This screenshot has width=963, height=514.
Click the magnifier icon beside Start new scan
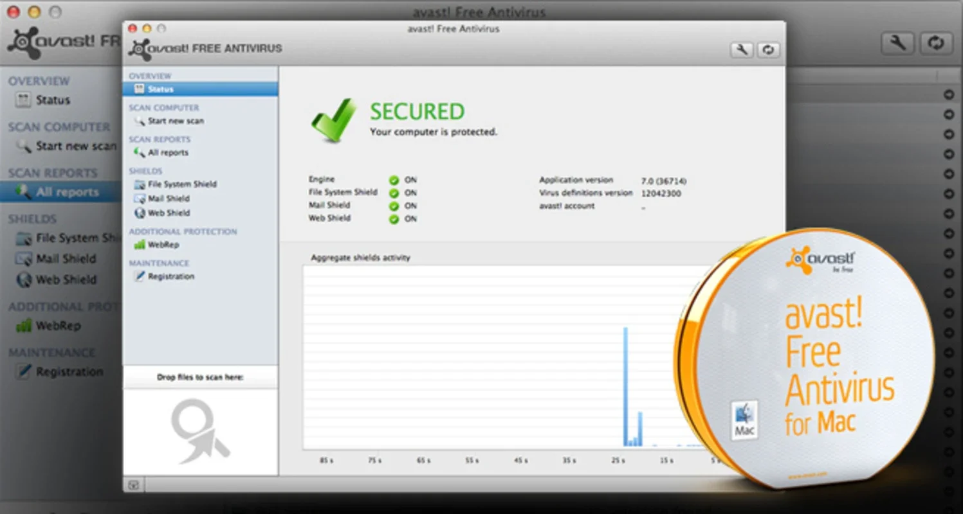(139, 121)
